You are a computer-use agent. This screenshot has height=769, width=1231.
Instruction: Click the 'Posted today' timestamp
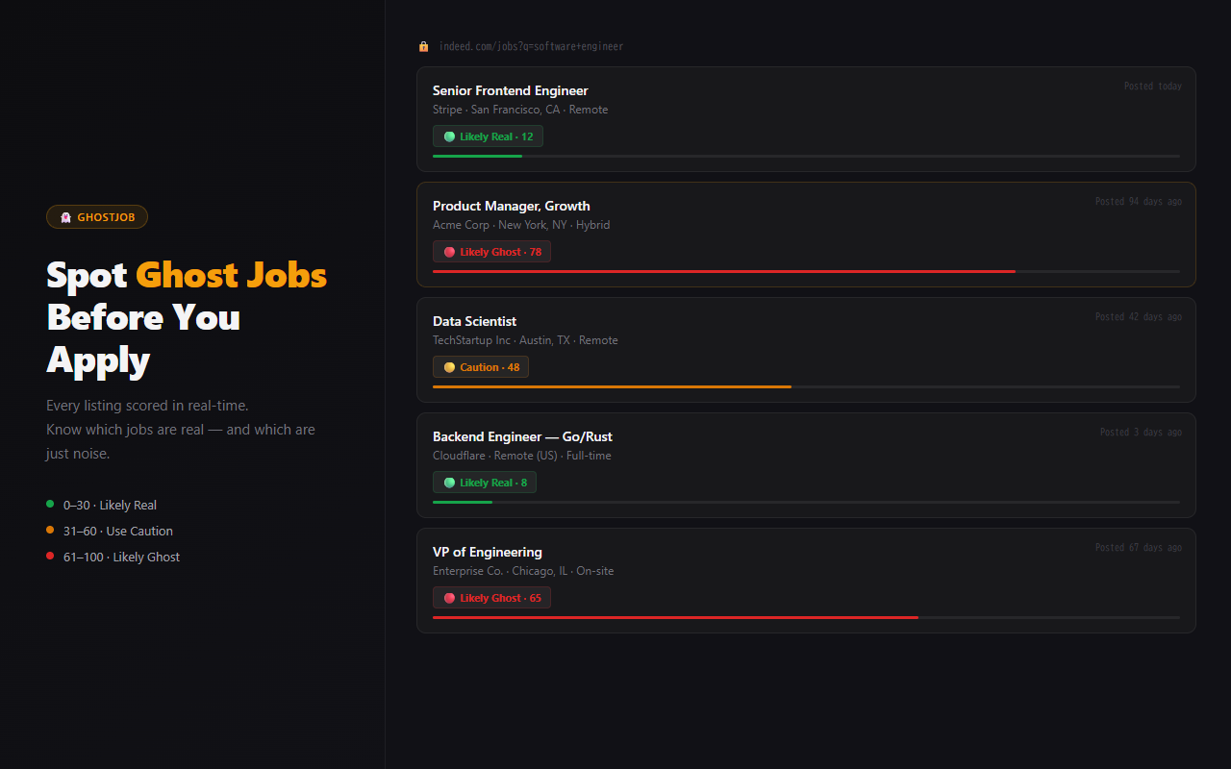pyautogui.click(x=1153, y=86)
